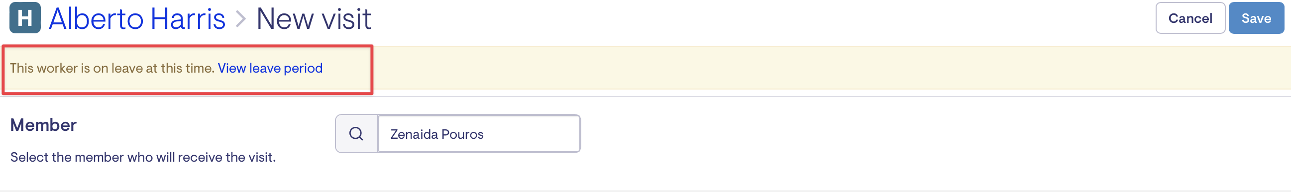Click the word visit in page title

click(346, 19)
